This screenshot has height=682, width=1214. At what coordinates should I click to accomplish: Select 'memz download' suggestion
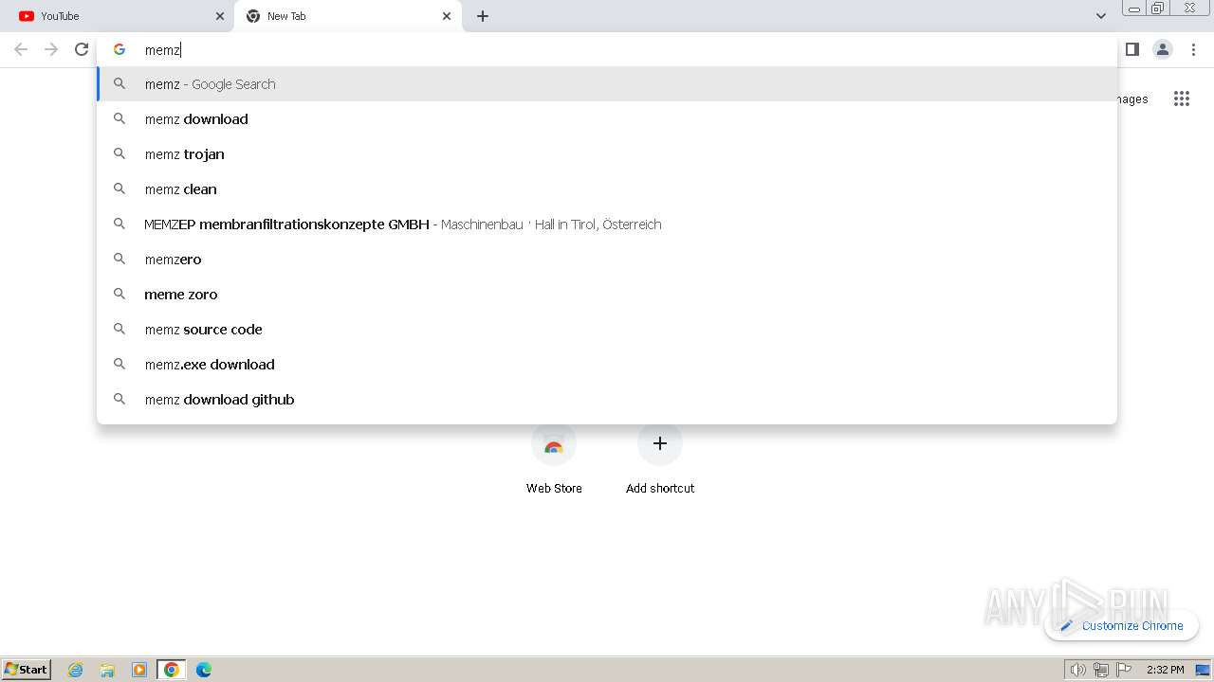coord(607,119)
